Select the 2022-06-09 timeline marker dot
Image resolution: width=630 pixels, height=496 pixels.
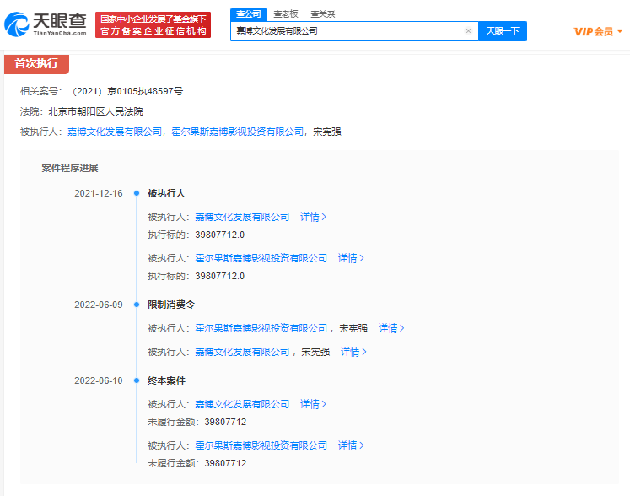coord(137,305)
